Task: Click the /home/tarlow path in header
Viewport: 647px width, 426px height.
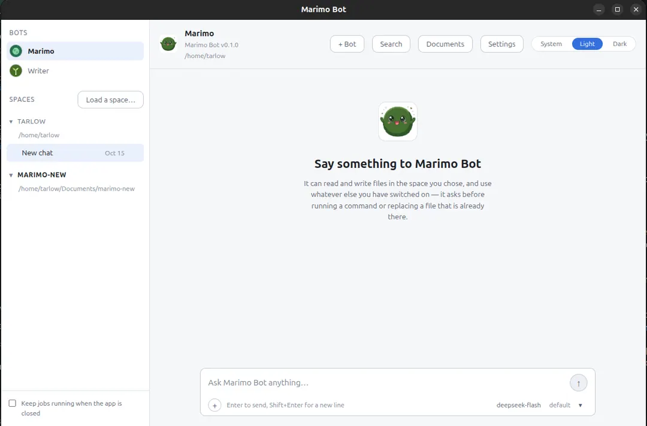Action: point(205,56)
